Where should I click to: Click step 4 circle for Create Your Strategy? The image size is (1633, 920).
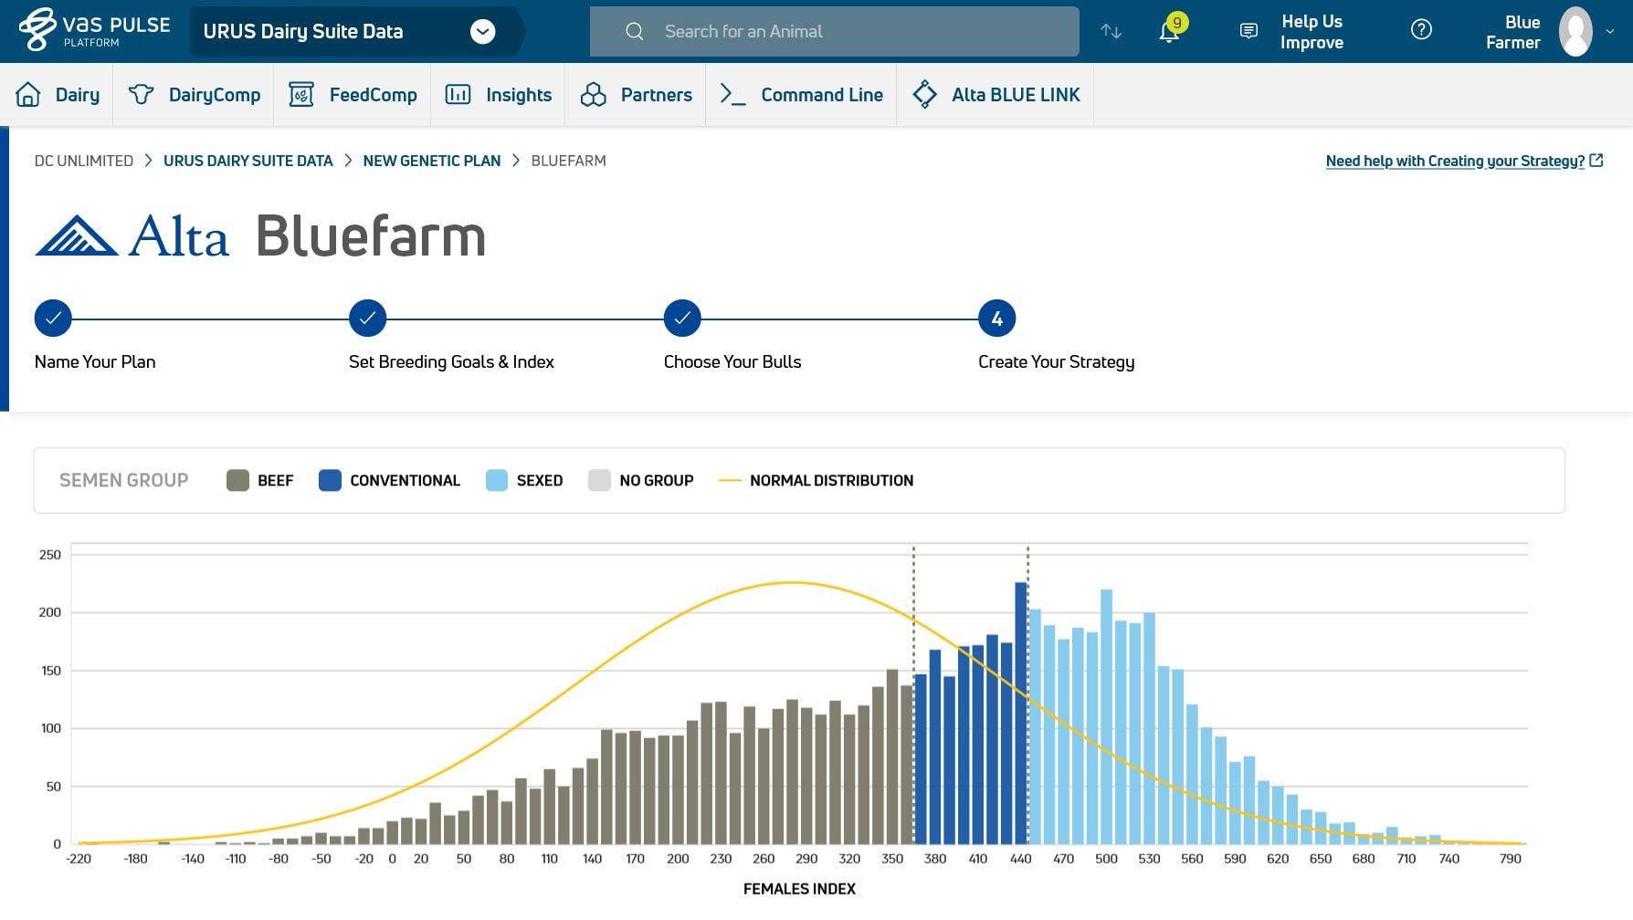pos(997,319)
